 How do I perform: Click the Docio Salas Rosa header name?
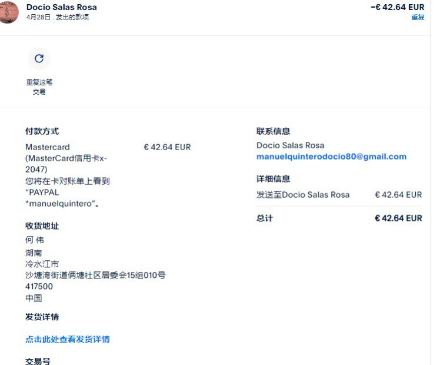pos(62,7)
